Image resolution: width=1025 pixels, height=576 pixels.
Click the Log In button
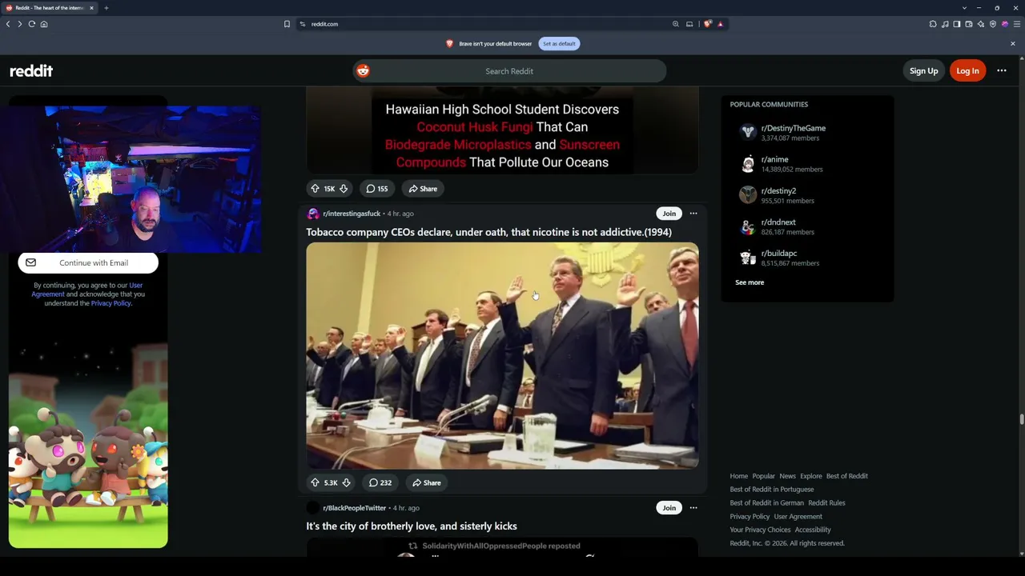pyautogui.click(x=967, y=71)
